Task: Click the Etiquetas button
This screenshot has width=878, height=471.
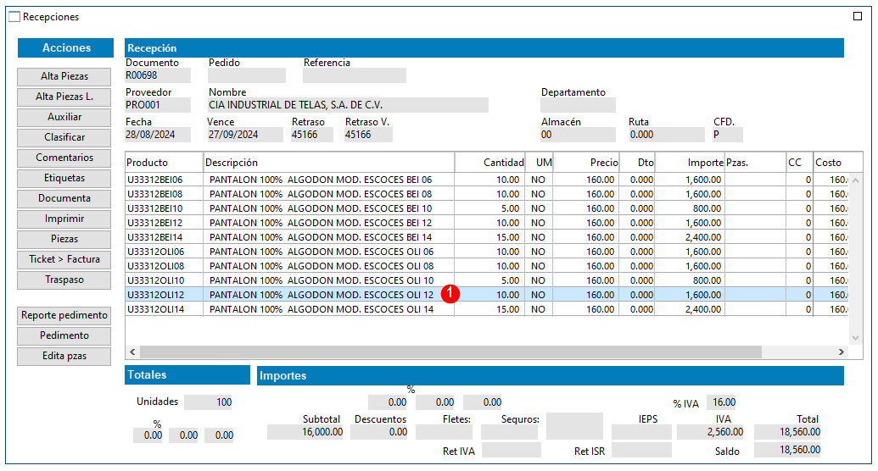Action: click(64, 178)
